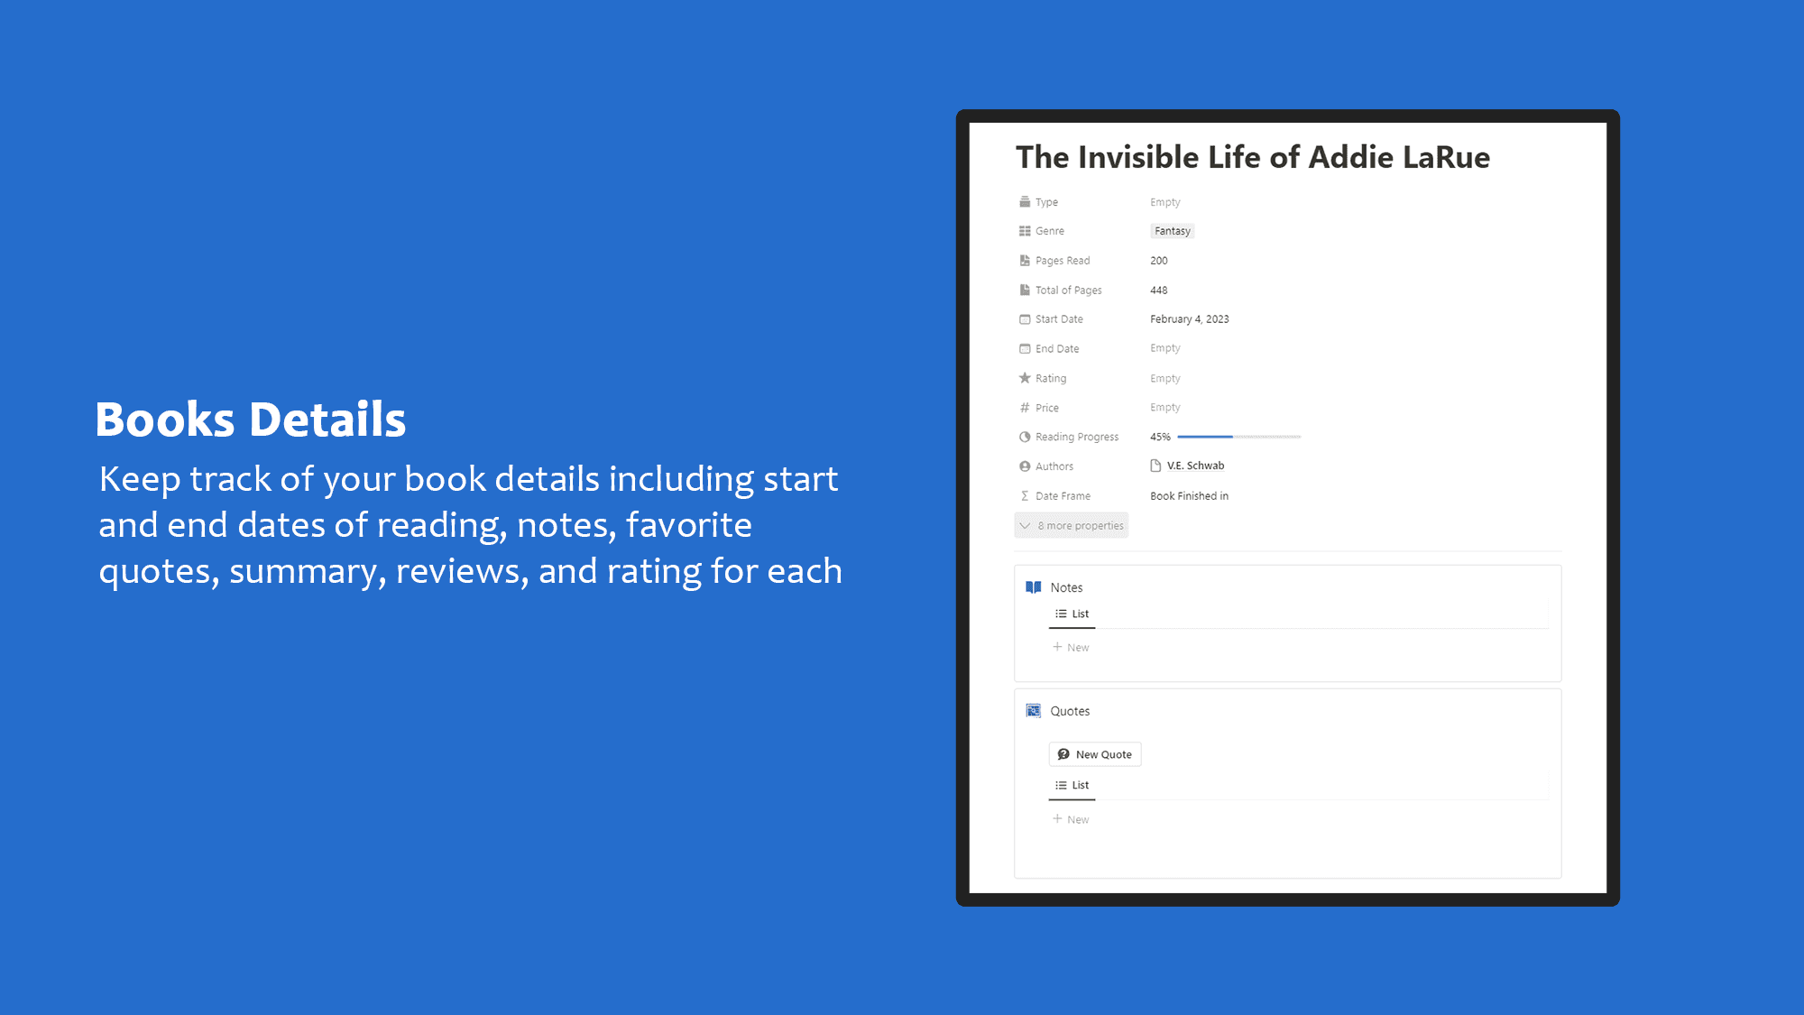Click the Authors person icon
1804x1015 pixels.
click(x=1025, y=466)
